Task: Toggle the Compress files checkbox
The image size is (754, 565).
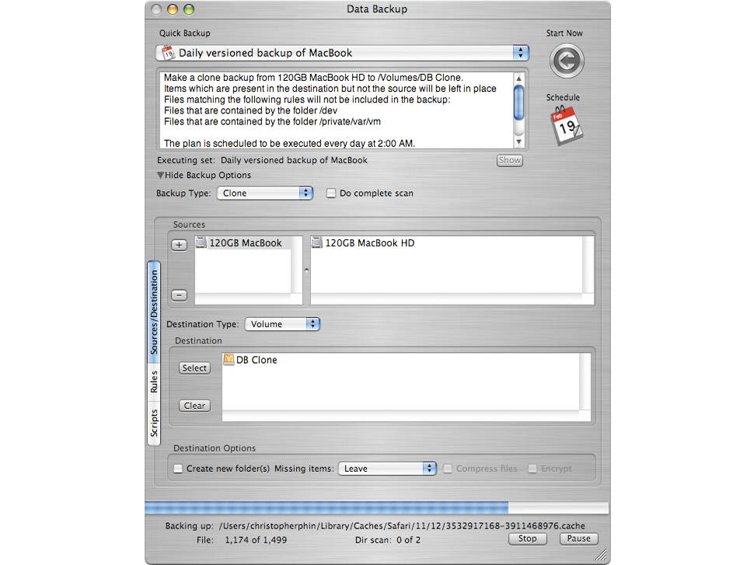Action: (447, 469)
